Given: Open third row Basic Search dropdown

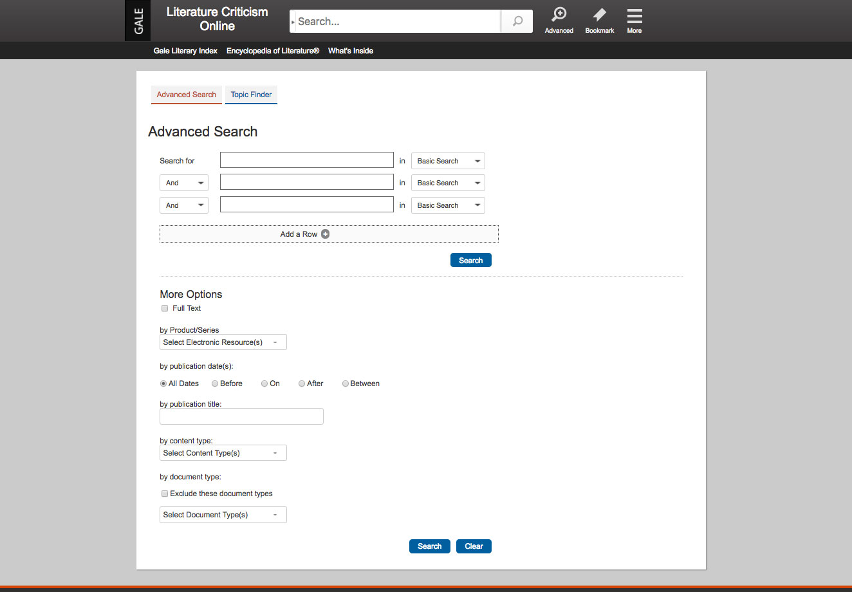Looking at the screenshot, I should [x=448, y=205].
